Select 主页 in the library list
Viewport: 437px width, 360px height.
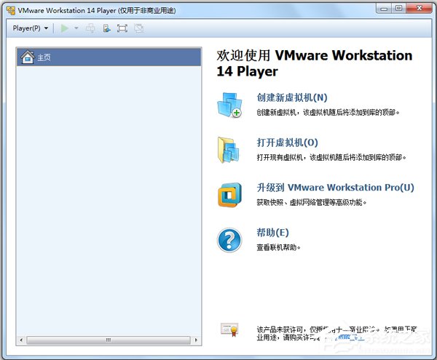pyautogui.click(x=44, y=57)
